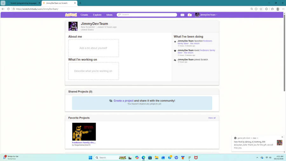Click the browser refresh icon

coord(8,9)
